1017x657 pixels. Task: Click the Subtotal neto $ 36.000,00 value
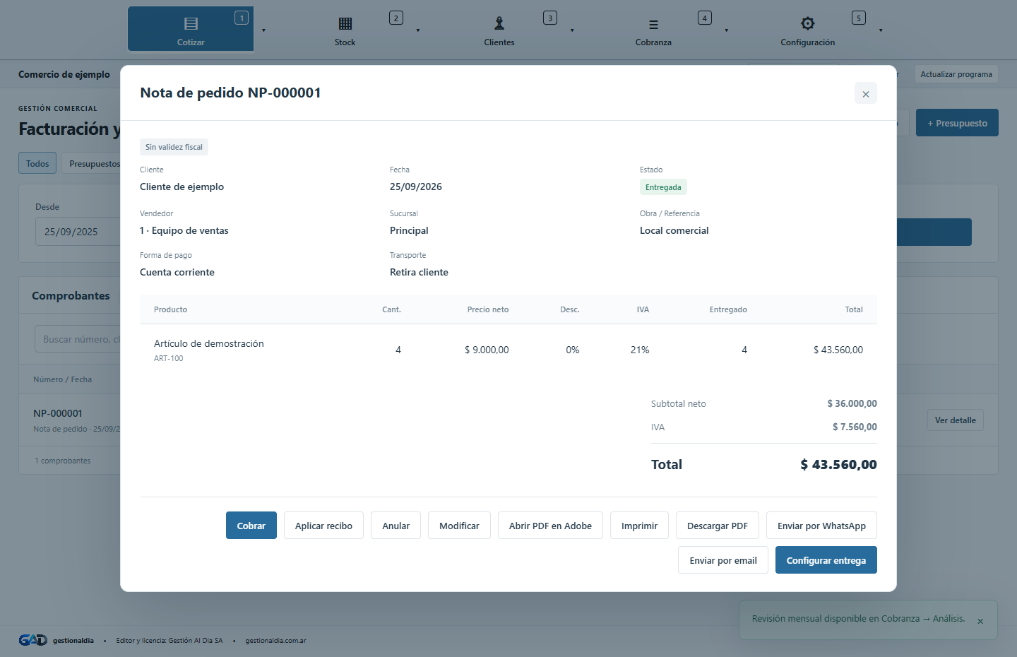[x=852, y=403]
